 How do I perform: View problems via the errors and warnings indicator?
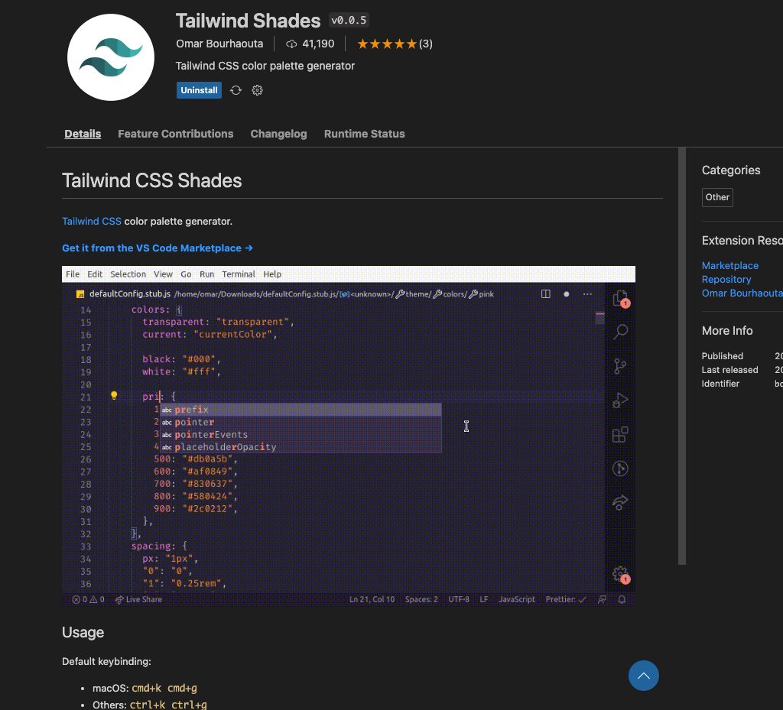86,599
